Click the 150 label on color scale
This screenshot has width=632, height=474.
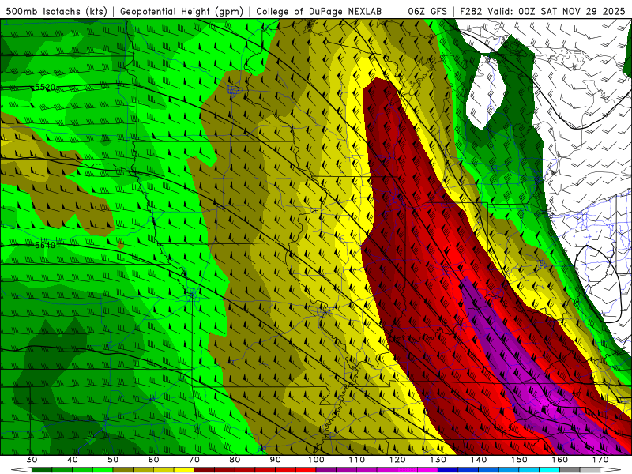coord(520,460)
